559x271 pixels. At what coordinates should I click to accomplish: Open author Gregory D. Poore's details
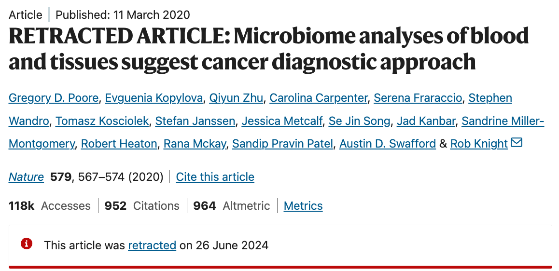[54, 98]
